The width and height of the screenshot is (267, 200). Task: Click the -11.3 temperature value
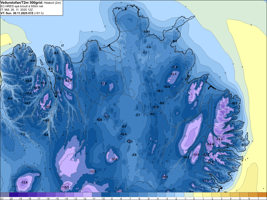[x=205, y=181]
